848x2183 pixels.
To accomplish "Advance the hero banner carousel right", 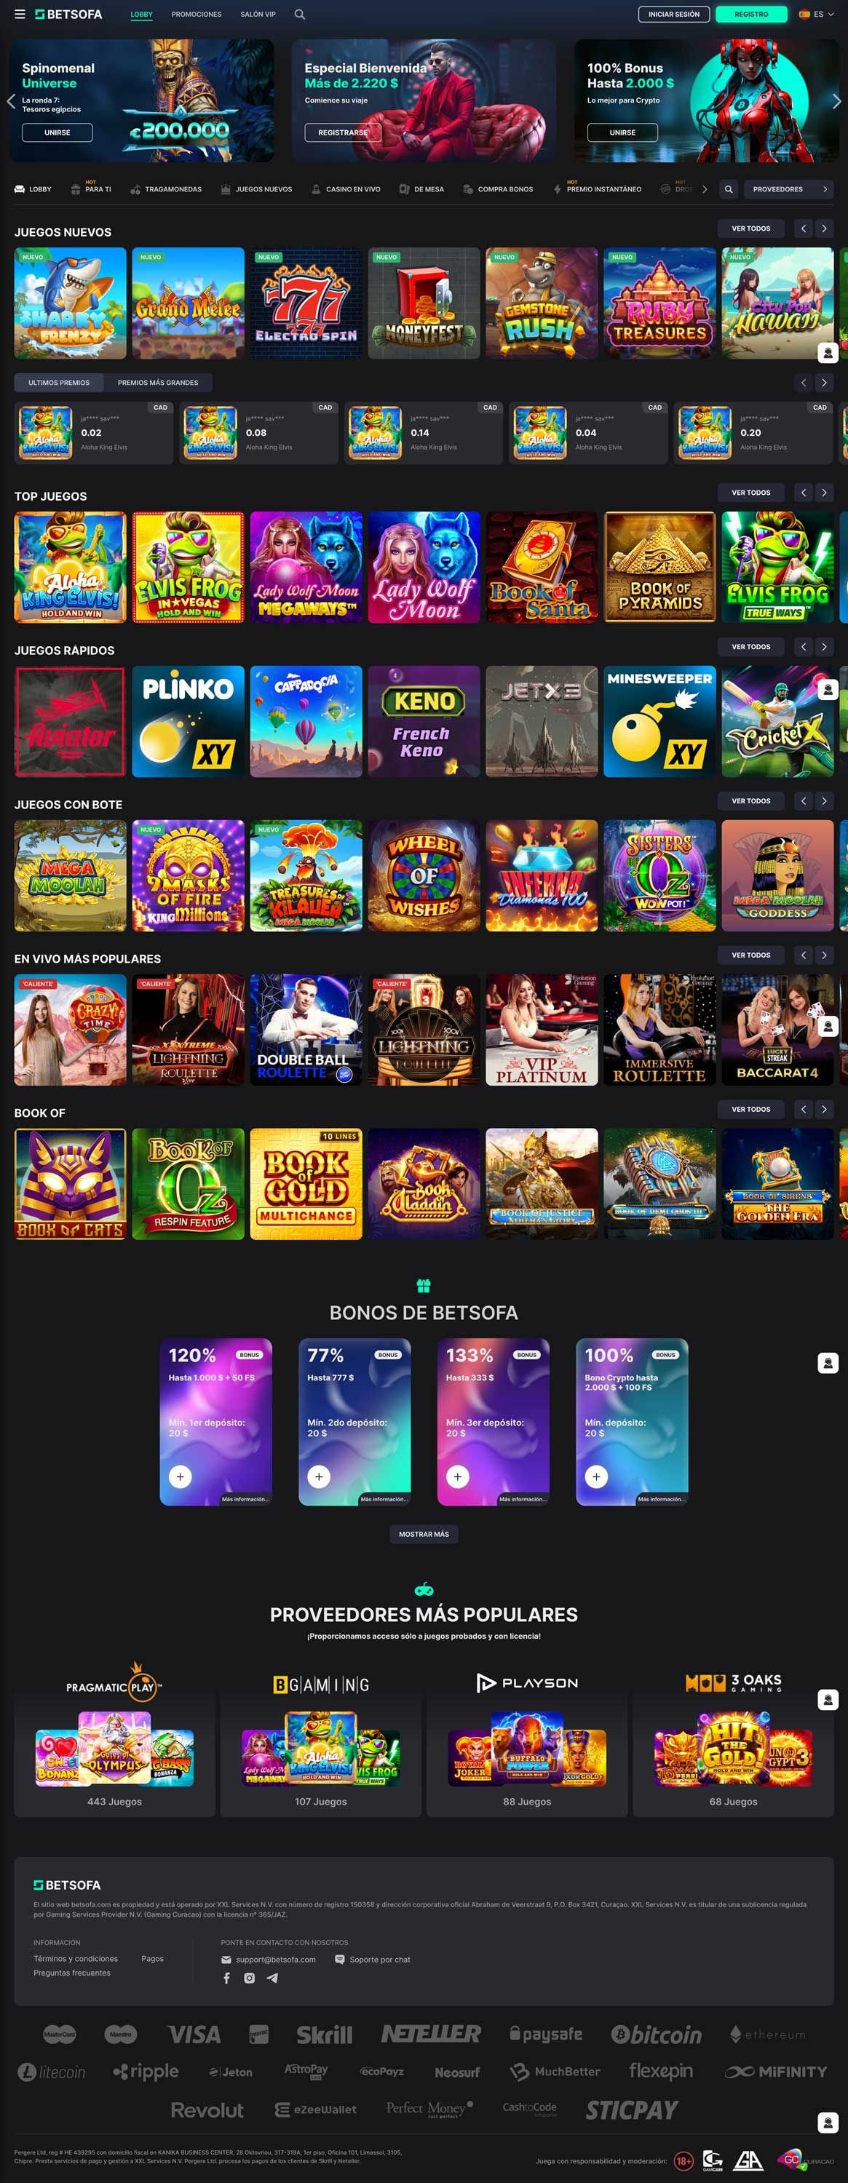I will coord(836,101).
